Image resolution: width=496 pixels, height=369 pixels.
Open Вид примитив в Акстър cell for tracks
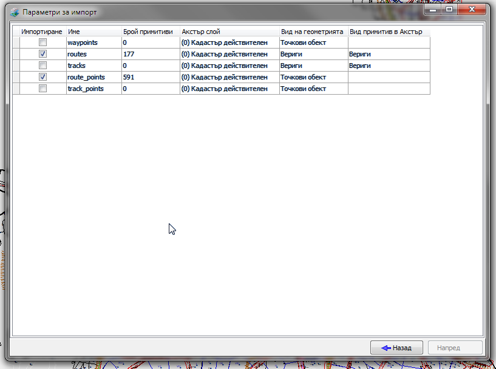coord(389,66)
